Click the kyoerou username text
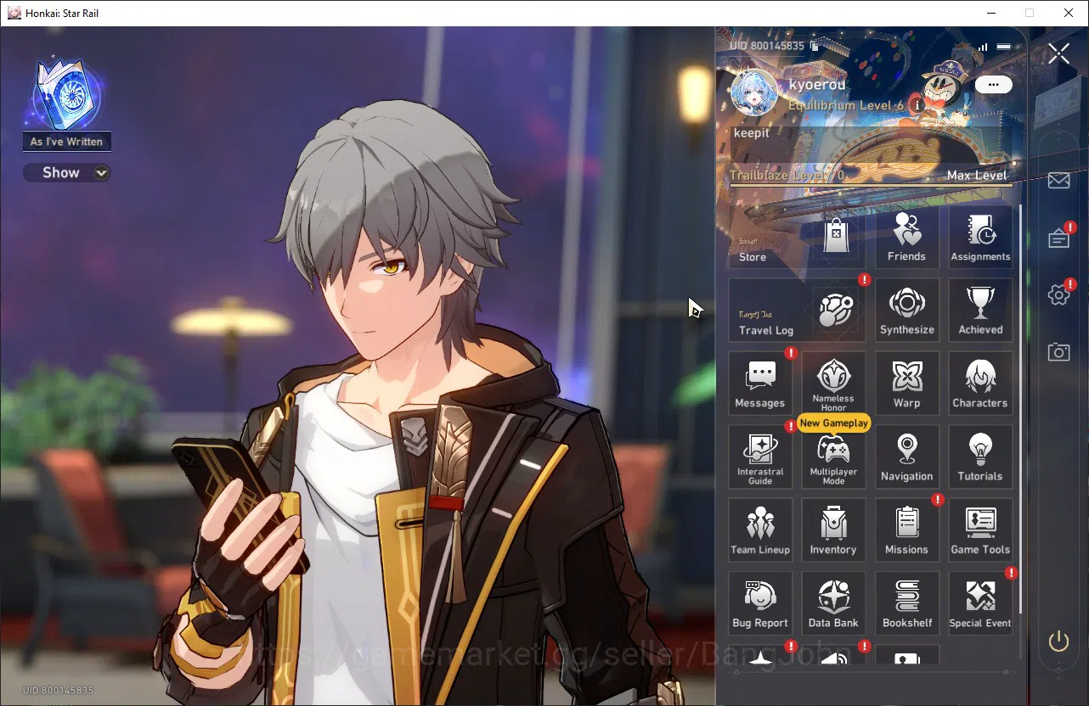The width and height of the screenshot is (1089, 706). (x=817, y=85)
